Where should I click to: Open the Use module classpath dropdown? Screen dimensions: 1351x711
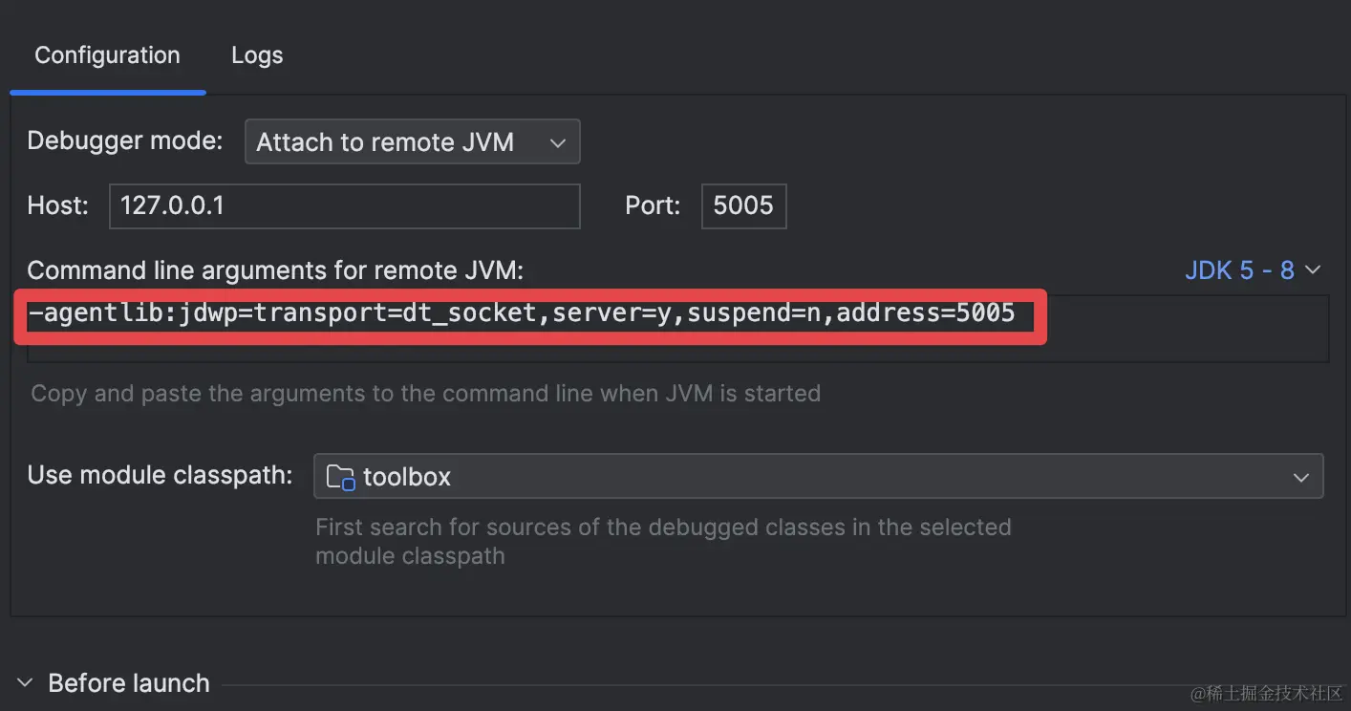click(818, 476)
